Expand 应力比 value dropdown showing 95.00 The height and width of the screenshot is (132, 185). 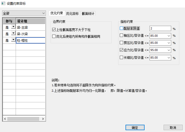169,50
